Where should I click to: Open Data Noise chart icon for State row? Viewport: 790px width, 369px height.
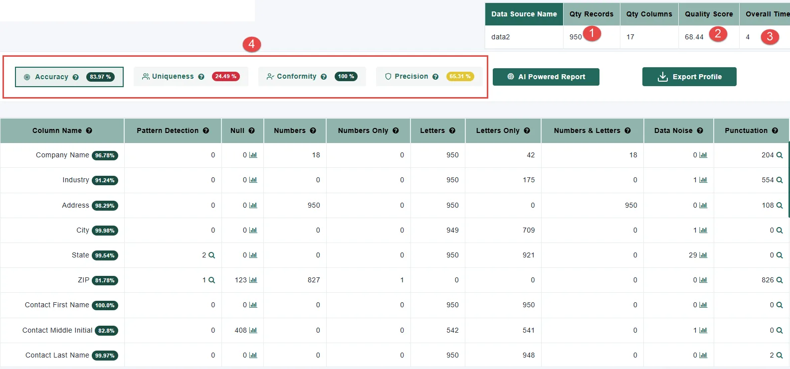point(703,255)
